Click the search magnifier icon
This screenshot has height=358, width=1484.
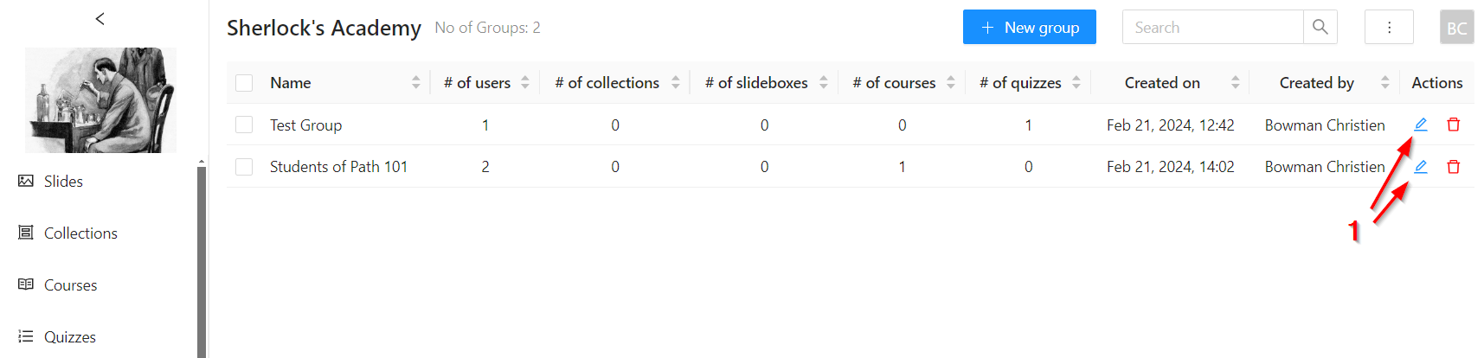tap(1320, 27)
